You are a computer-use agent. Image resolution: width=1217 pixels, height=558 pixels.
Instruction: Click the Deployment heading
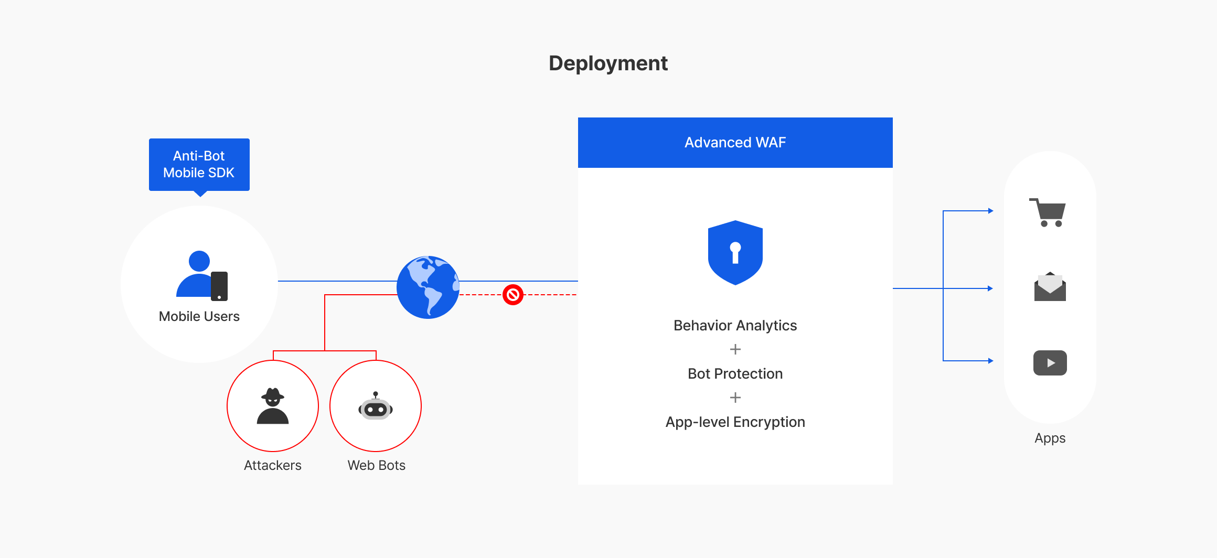click(x=608, y=63)
